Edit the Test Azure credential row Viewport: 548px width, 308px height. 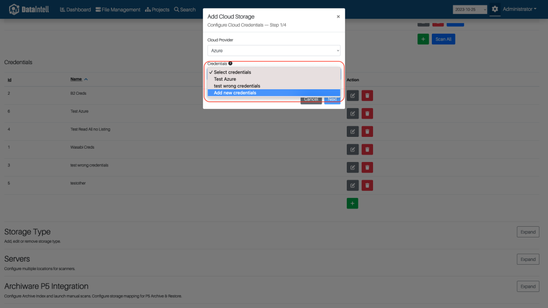point(353,113)
